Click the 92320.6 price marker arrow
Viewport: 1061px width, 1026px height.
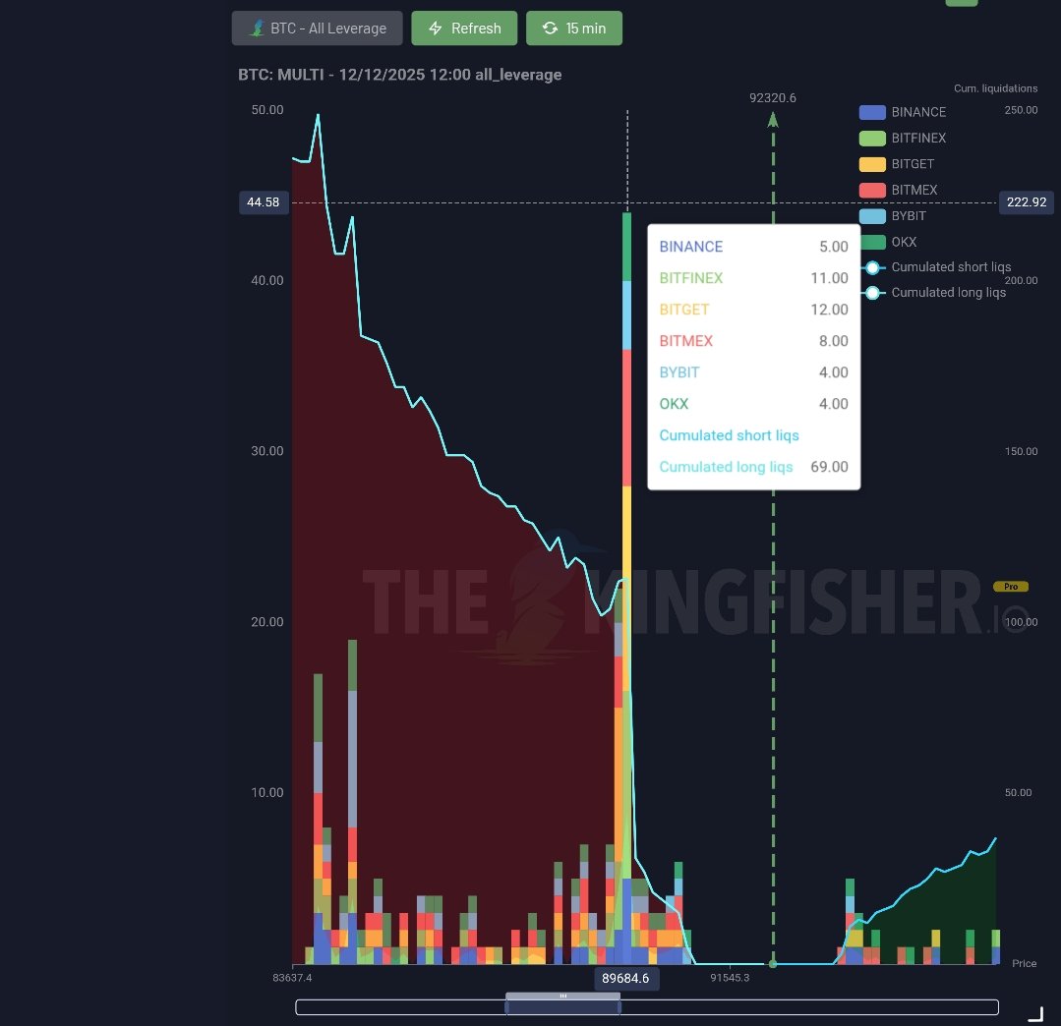773,120
